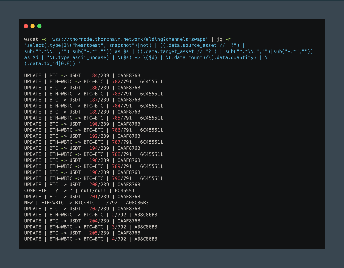
Task: Click the line starting 'select(.type|IN("heartbeat"'
Action: coord(134,45)
